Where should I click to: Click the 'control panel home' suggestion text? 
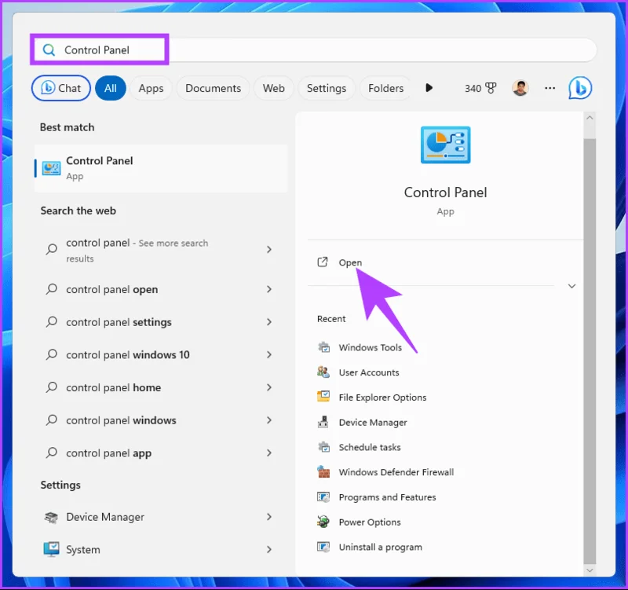113,387
